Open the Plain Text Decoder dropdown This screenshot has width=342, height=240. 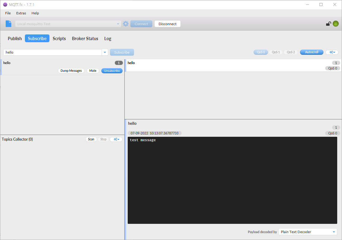pyautogui.click(x=308, y=232)
